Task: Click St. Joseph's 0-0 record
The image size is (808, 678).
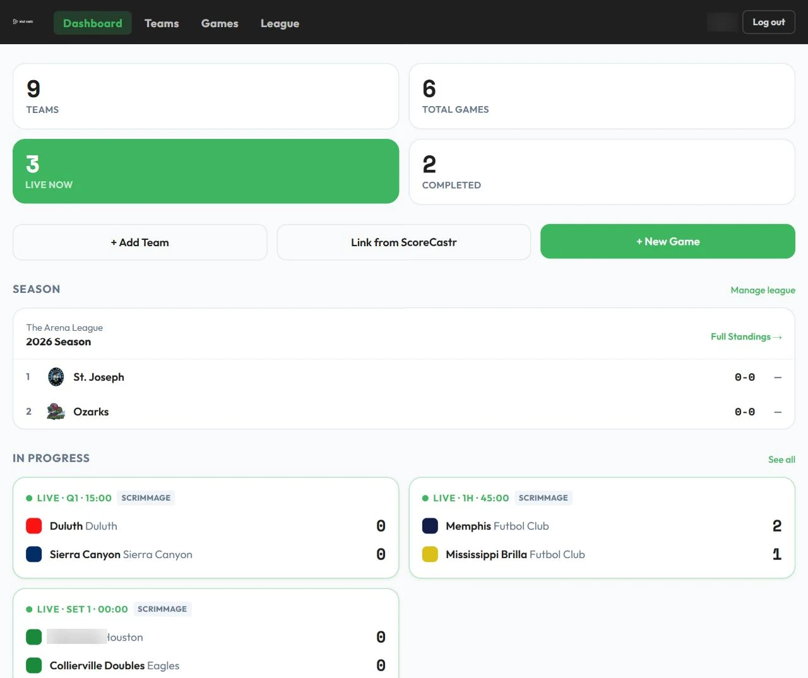Action: pyautogui.click(x=745, y=377)
